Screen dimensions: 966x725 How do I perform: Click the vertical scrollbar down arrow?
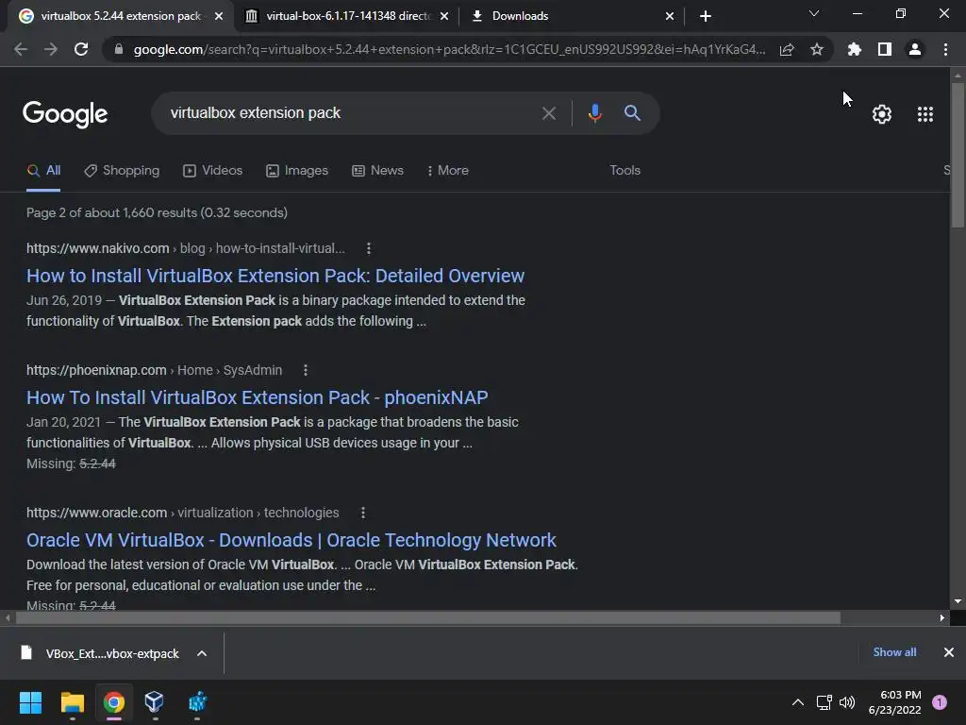(x=958, y=601)
